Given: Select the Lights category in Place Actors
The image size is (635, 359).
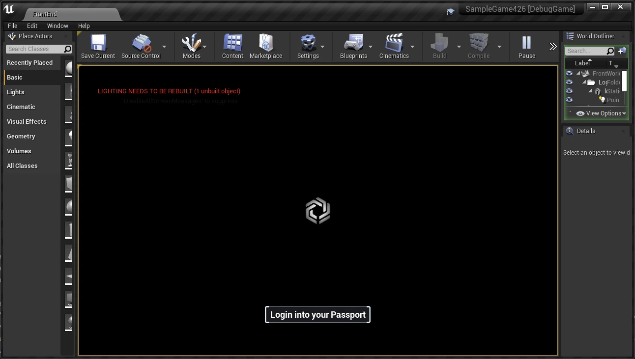Looking at the screenshot, I should [x=15, y=92].
